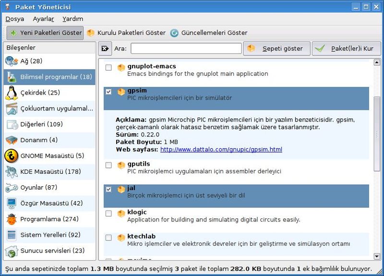Image resolution: width=384 pixels, height=276 pixels.
Task: Click the clear search icon beside Ara
Action: (105, 48)
